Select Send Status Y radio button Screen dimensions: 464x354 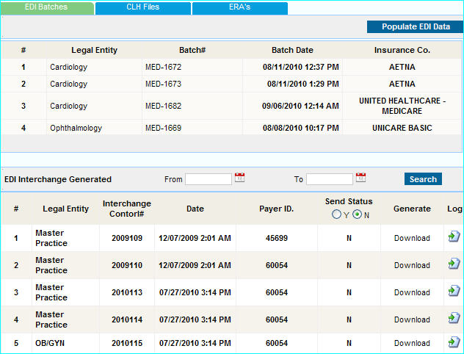[336, 214]
